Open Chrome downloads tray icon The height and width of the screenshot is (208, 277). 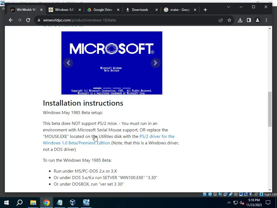coord(240,20)
